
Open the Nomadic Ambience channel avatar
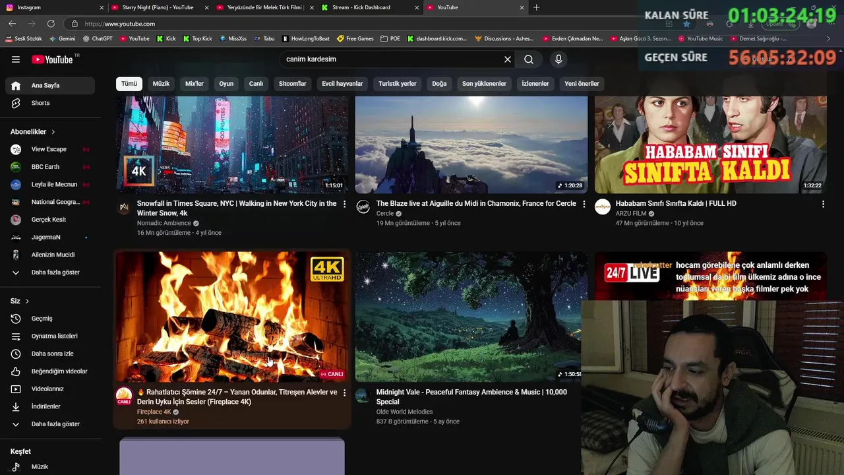(124, 207)
